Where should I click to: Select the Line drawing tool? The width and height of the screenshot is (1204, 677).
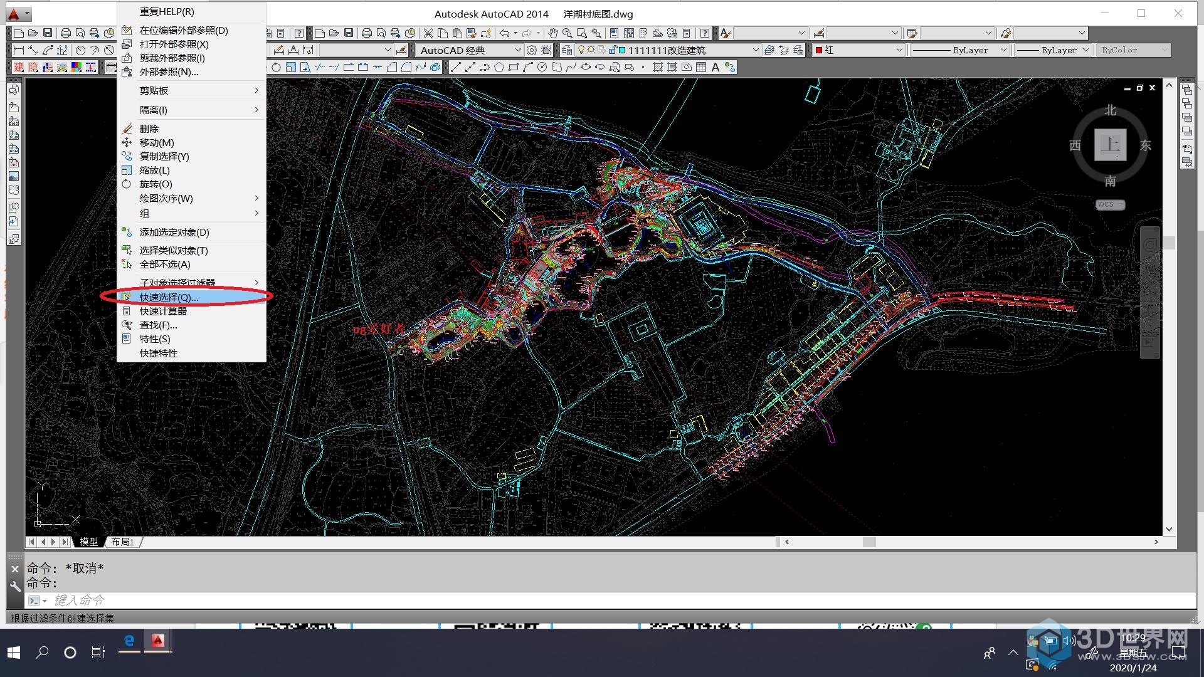[x=456, y=67]
